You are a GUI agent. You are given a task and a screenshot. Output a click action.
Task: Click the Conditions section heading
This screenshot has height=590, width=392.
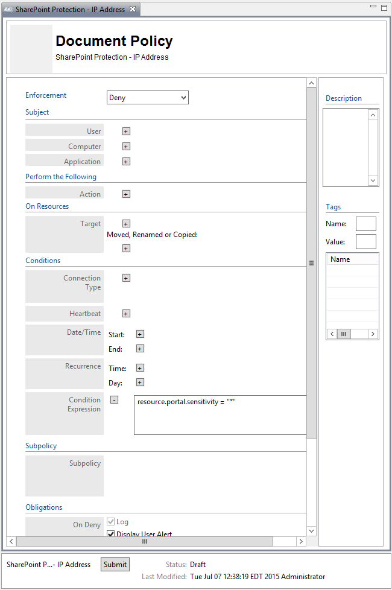tap(43, 261)
